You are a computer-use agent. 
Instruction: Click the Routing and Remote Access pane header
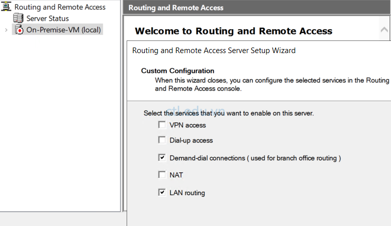[x=257, y=8]
